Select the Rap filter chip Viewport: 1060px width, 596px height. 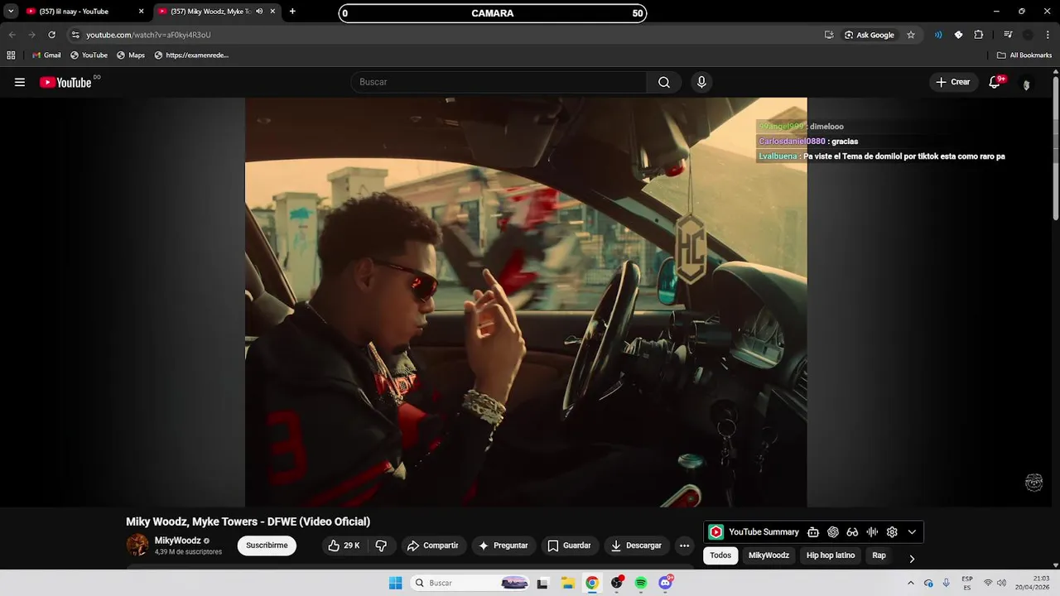879,555
